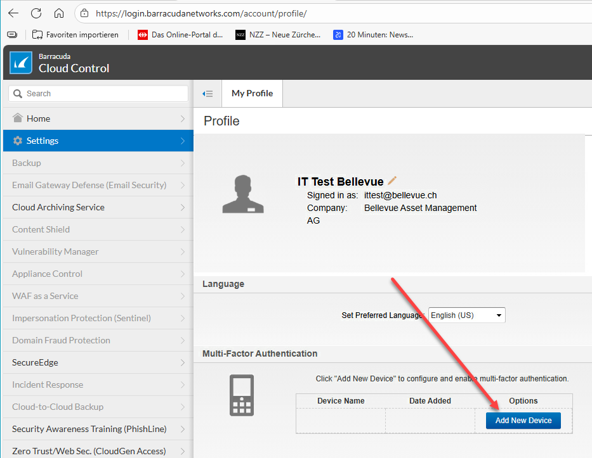Open Security Awareness Training (PhishLine) menu item
The image size is (592, 458).
[x=89, y=429]
